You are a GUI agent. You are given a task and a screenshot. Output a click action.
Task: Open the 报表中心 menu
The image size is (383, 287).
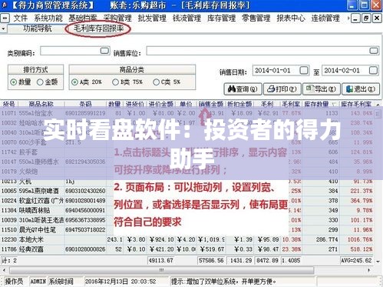[x=291, y=18]
